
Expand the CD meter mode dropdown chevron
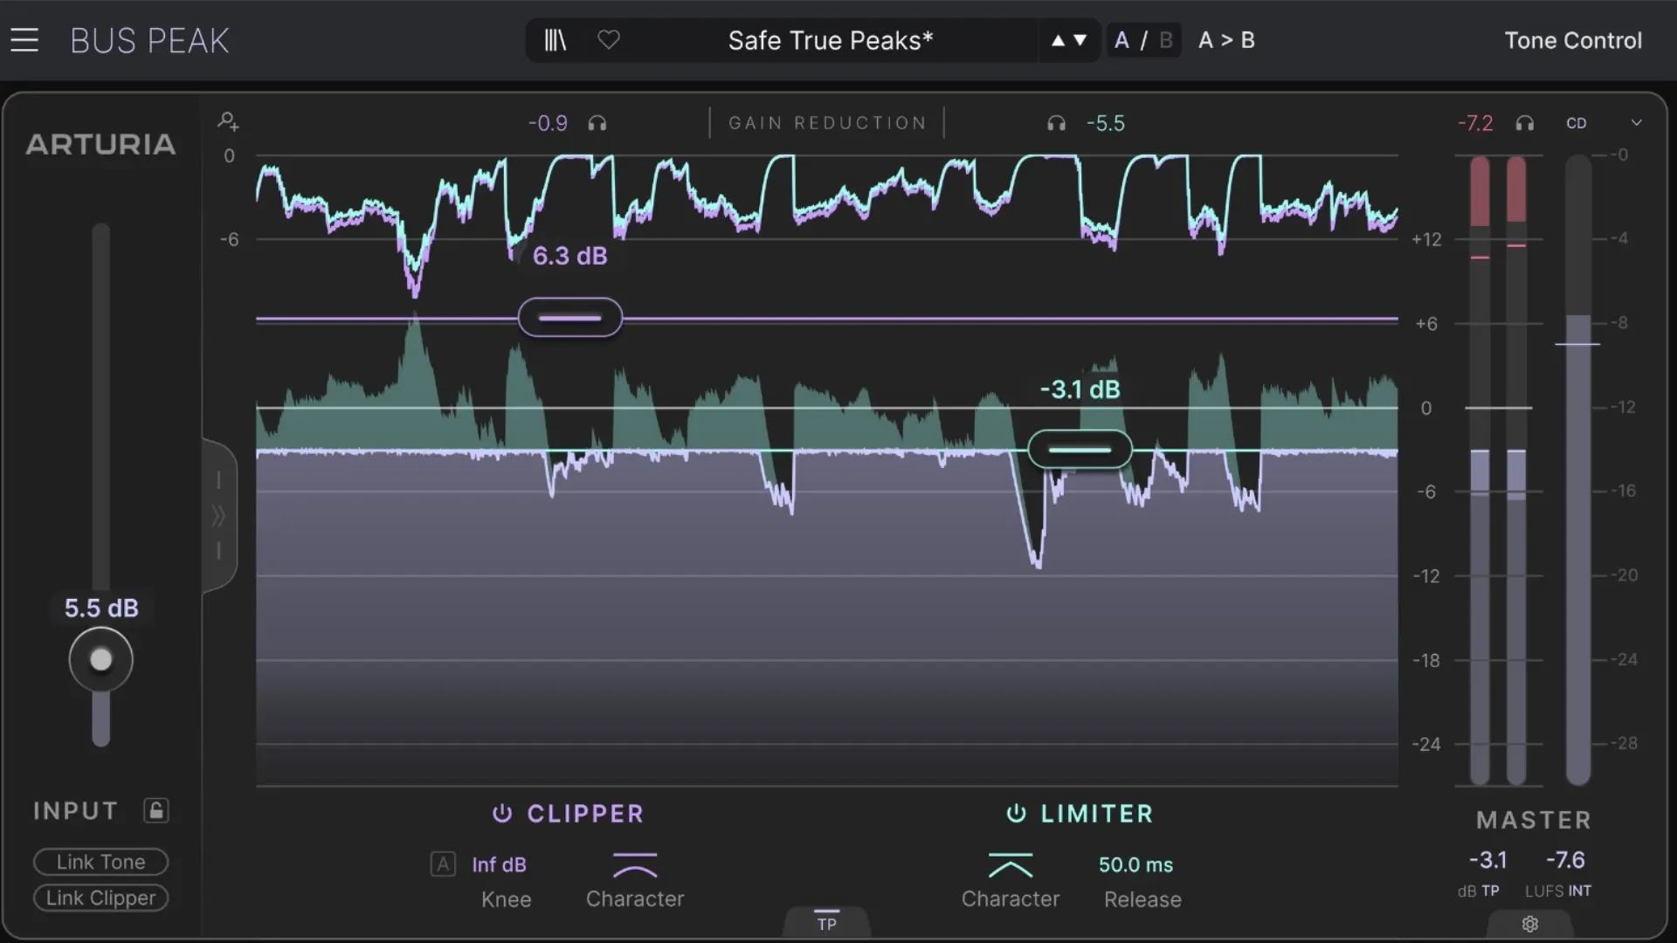point(1637,122)
